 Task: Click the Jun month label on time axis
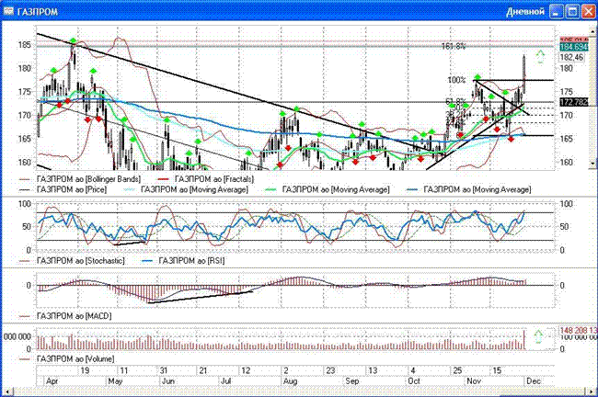pos(167,381)
